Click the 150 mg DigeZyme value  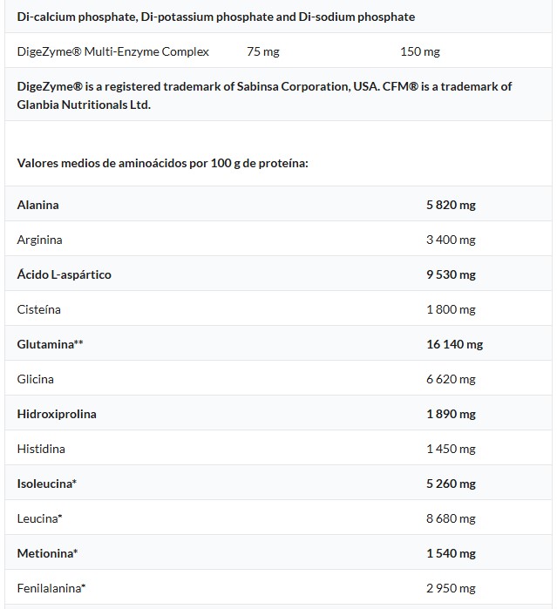420,51
